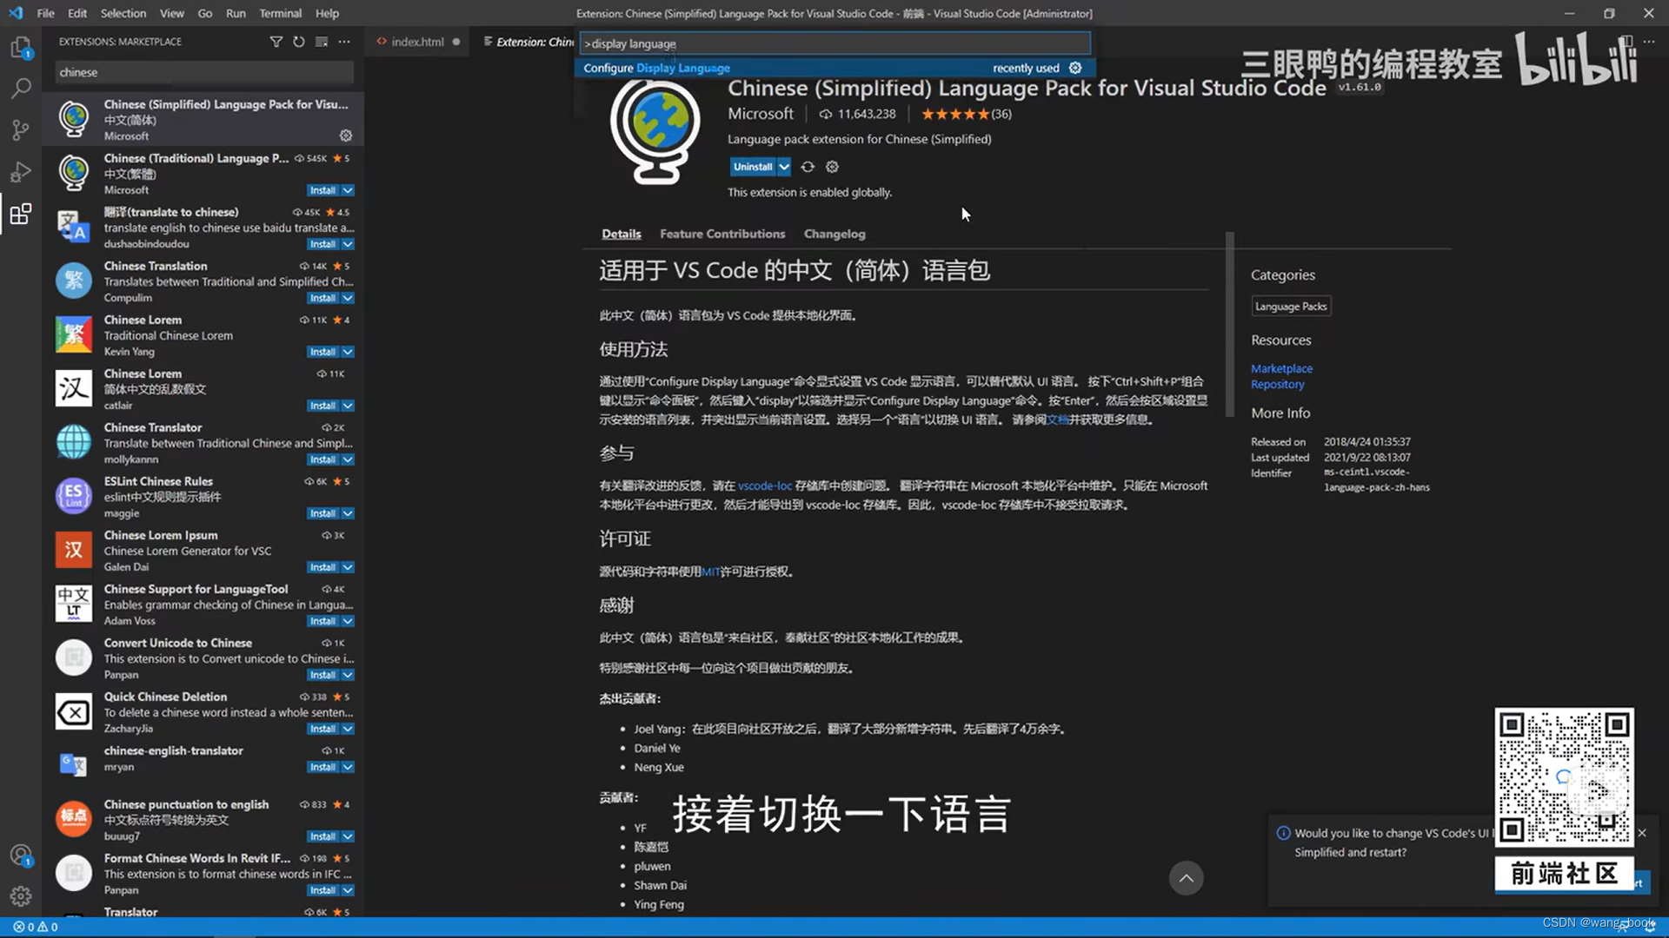Open the Terminal menu
The image size is (1669, 938).
280,13
